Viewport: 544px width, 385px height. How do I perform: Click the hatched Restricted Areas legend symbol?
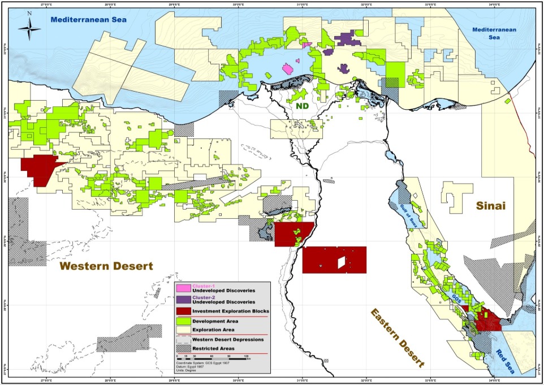coord(183,347)
